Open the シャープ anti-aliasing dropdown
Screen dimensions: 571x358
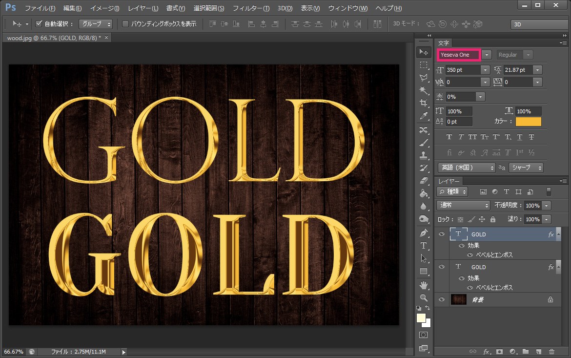[526, 168]
